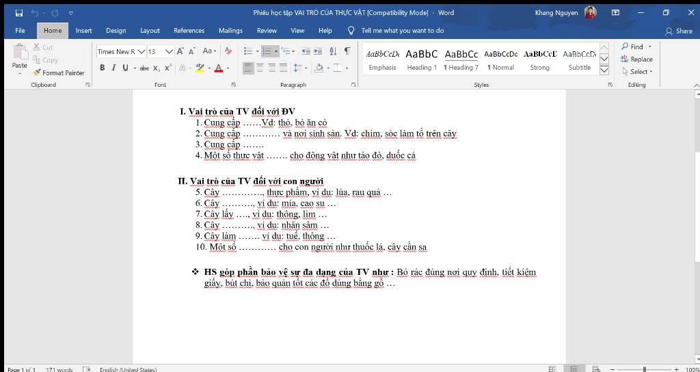Click Replace in the Editing group
The width and height of the screenshot is (700, 372).
pos(636,59)
